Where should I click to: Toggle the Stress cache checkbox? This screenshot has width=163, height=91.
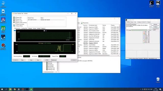pyautogui.click(x=16, y=21)
